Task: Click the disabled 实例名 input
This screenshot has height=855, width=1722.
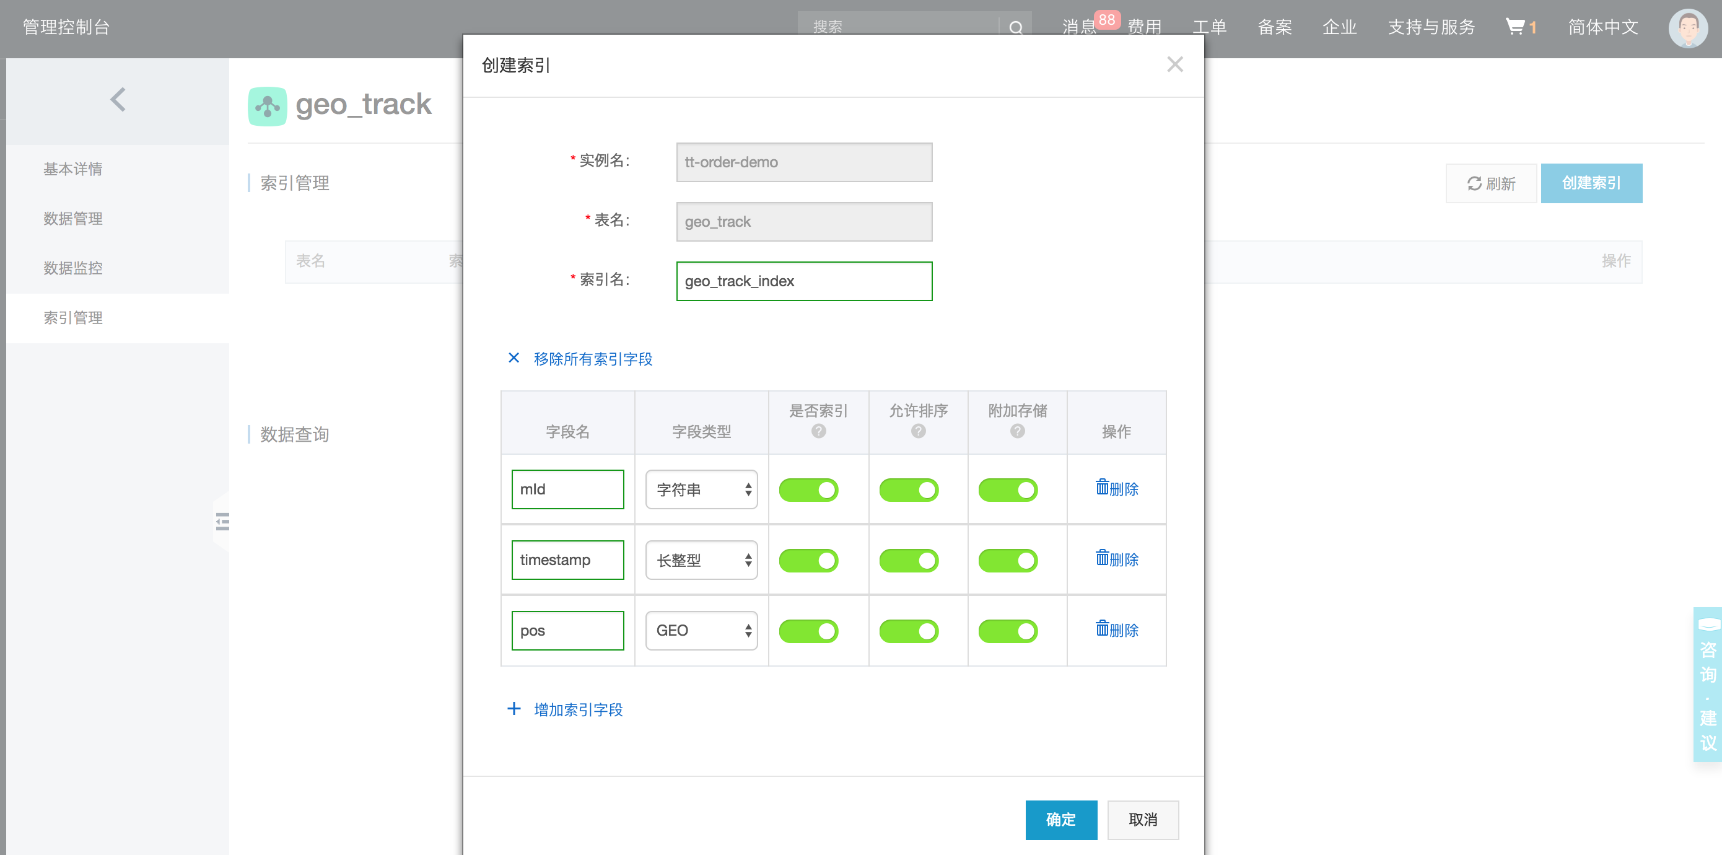Action: (804, 162)
